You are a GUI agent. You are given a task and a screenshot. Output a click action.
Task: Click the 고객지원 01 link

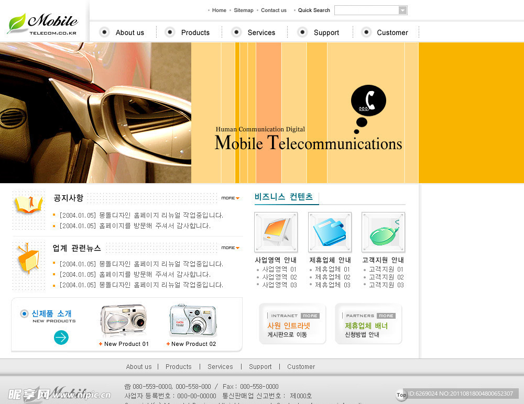tap(386, 269)
